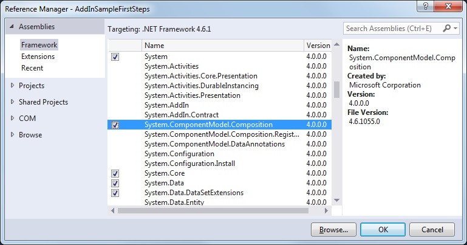467x245 pixels.
Task: Collapse the Assemblies section
Action: 12,27
